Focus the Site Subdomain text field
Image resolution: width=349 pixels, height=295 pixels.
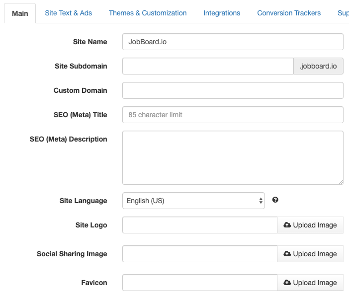point(208,66)
